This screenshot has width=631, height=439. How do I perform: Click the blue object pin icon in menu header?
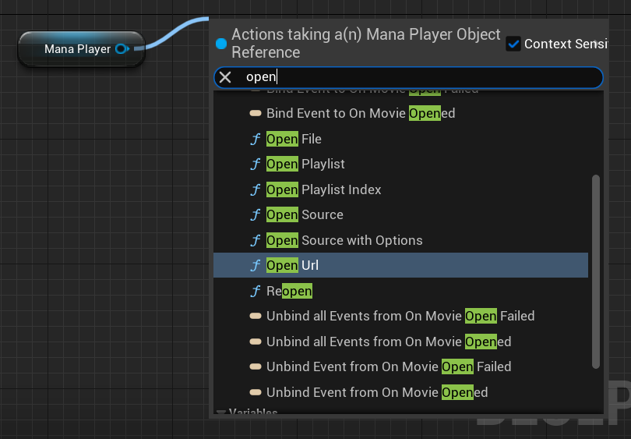coord(221,44)
